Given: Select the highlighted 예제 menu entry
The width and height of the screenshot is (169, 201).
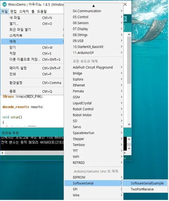Looking at the screenshot, I should (x=32, y=41).
